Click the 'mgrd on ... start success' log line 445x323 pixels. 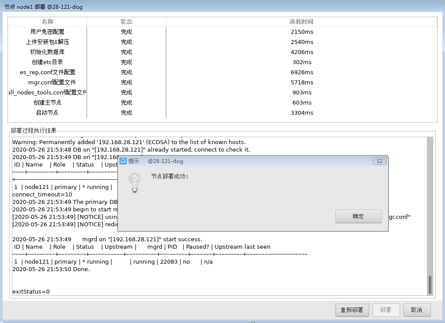point(107,240)
